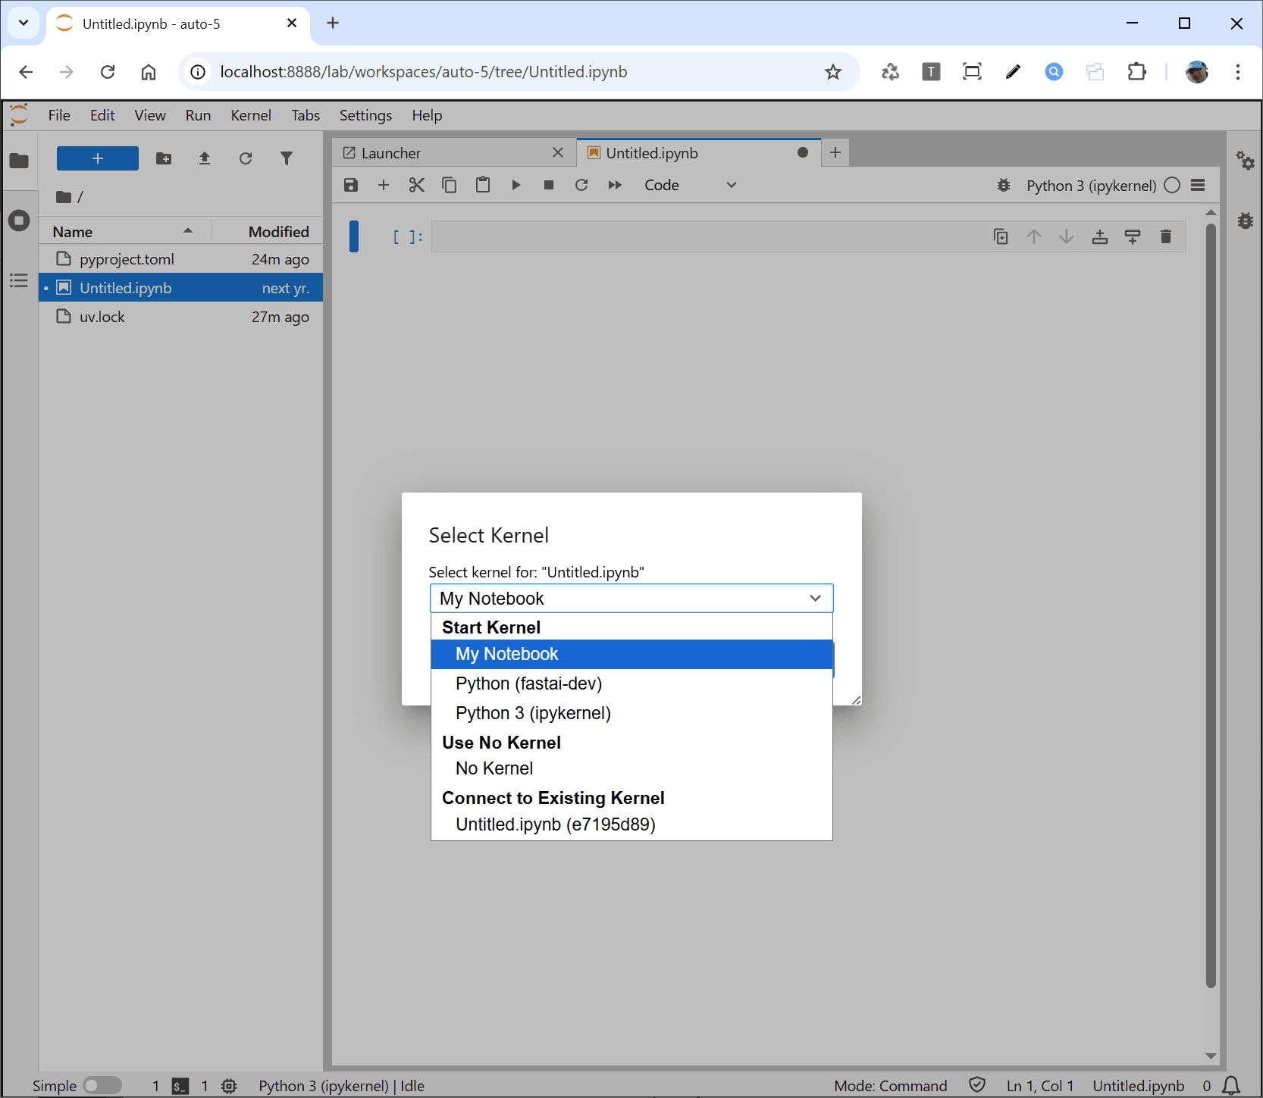
Task: Click the terminal count icon in status bar
Action: pos(180,1086)
